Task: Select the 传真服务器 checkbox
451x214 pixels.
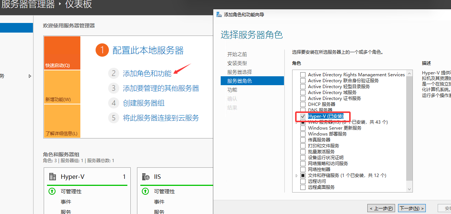Action: coord(303,140)
